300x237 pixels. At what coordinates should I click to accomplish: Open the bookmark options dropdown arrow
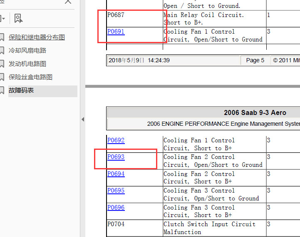pyautogui.click(x=2, y=19)
